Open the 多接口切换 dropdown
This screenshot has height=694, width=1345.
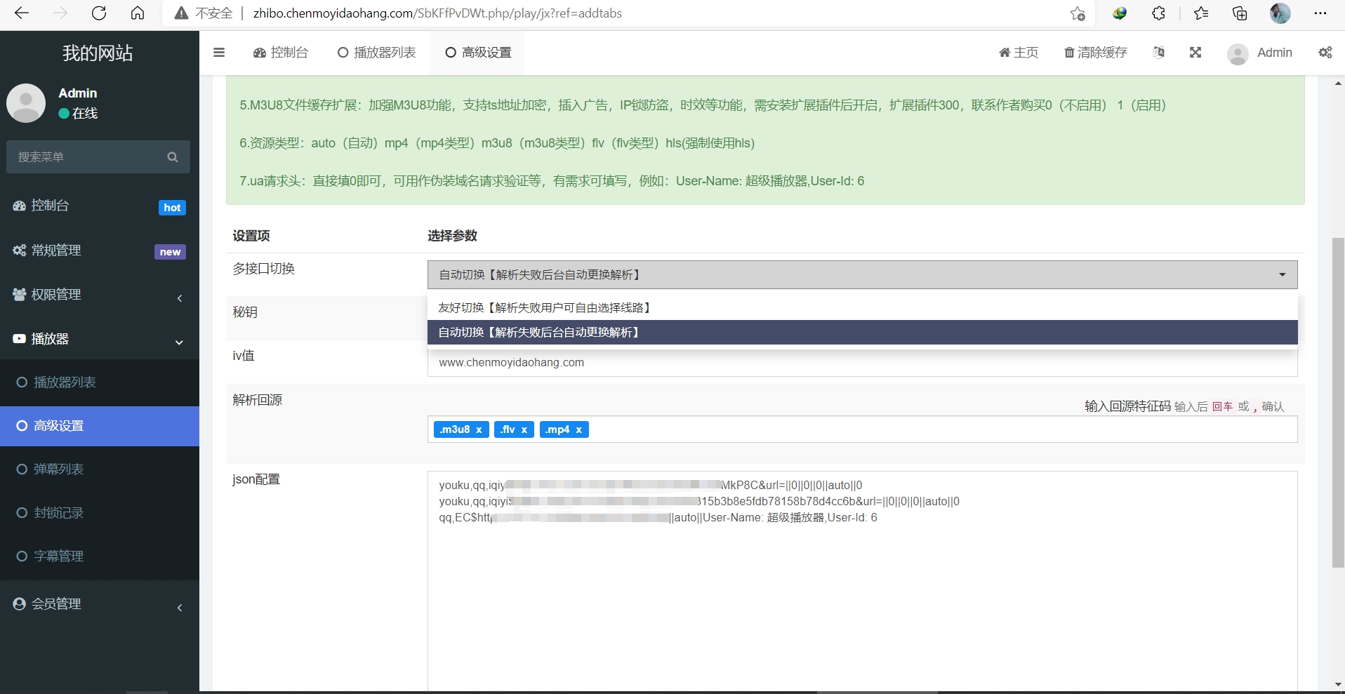coord(861,274)
